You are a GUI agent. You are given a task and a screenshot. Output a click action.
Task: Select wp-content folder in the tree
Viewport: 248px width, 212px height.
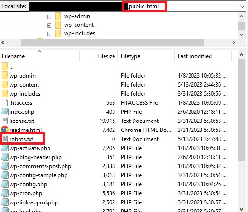click(79, 25)
